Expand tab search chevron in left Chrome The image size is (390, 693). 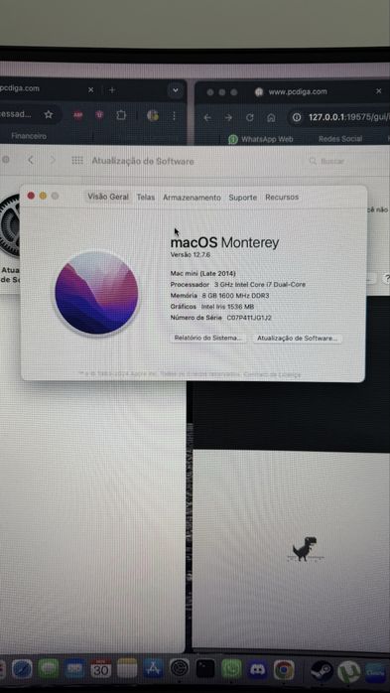(x=176, y=90)
